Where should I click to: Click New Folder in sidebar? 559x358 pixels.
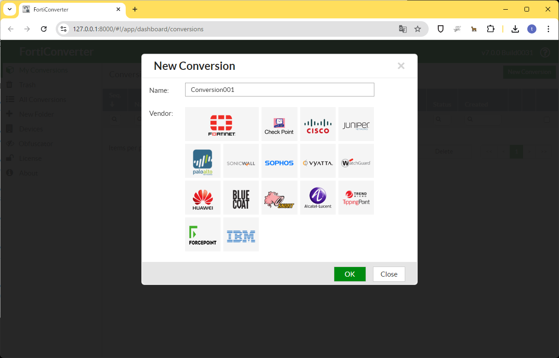(x=36, y=114)
